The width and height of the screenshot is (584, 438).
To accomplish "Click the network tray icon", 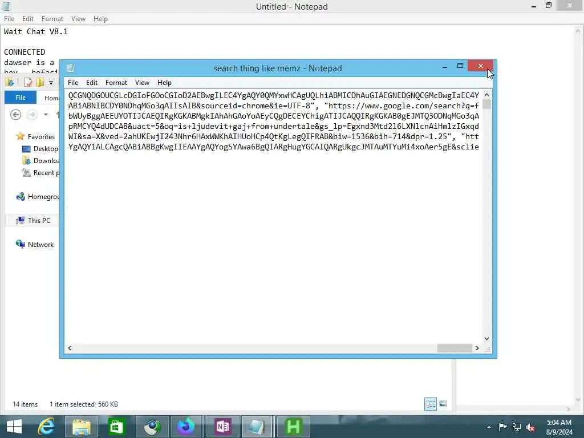I will [x=517, y=427].
